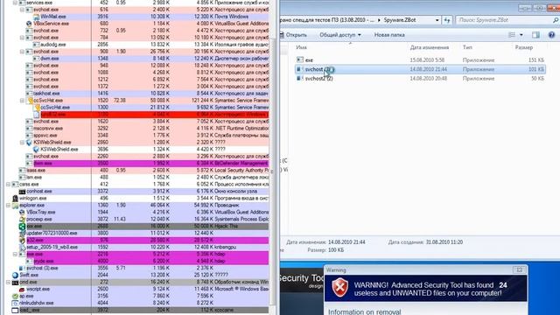Collapse svchost.exe node with PID 784
The width and height of the screenshot is (560, 315).
(x=22, y=38)
